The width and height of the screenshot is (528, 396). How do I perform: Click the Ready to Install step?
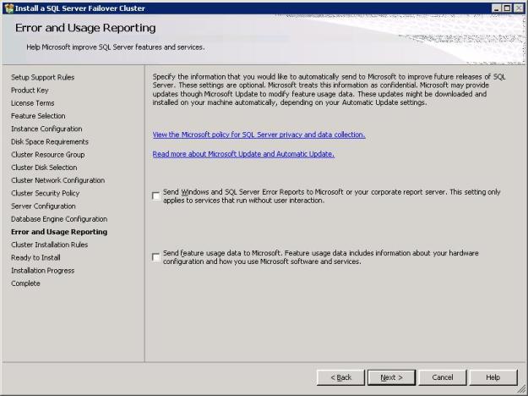[x=36, y=257]
